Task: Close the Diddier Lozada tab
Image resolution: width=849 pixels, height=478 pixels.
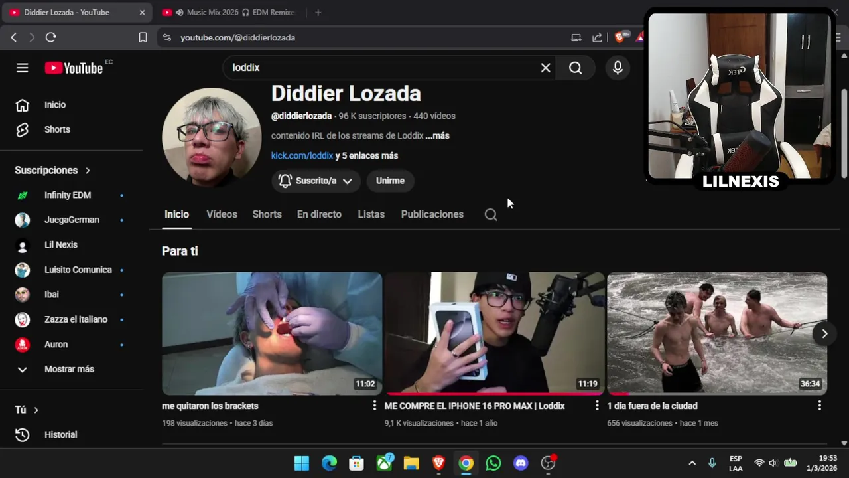Action: coord(142,13)
